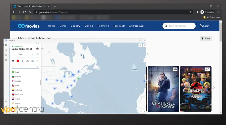The image size is (226, 125).
Task: Open the Chrome side panel icon
Action: click(197, 12)
